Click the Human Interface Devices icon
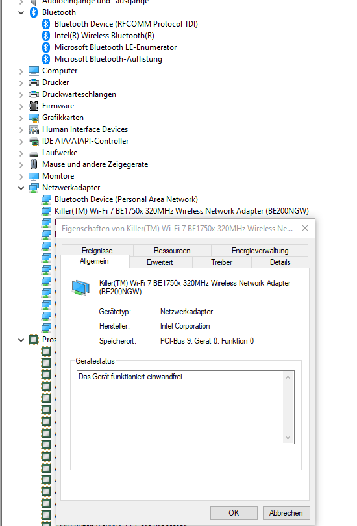The image size is (357, 526). click(34, 129)
